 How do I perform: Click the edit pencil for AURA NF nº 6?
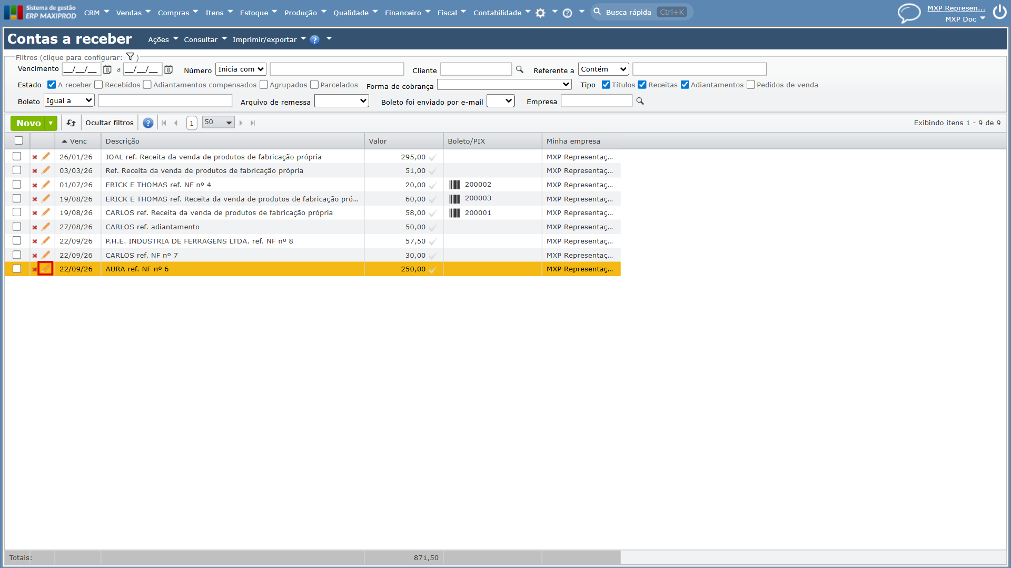(46, 269)
